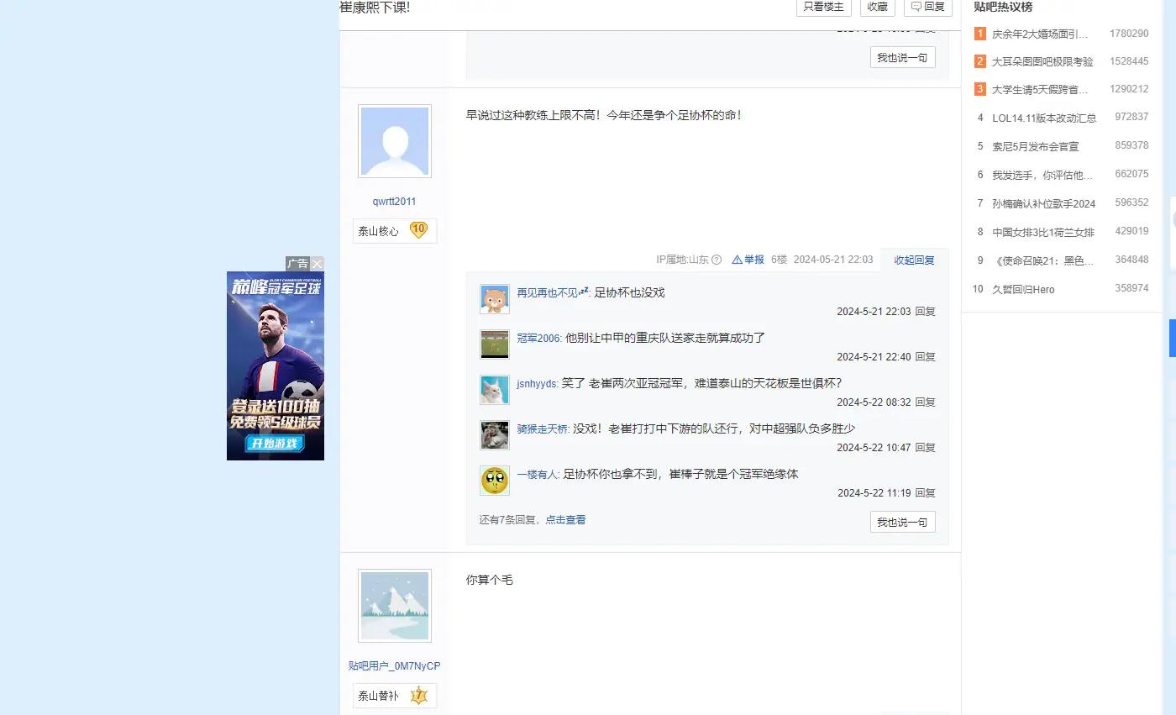Click the 回复 button at top
The height and width of the screenshot is (715, 1176).
[x=927, y=7]
